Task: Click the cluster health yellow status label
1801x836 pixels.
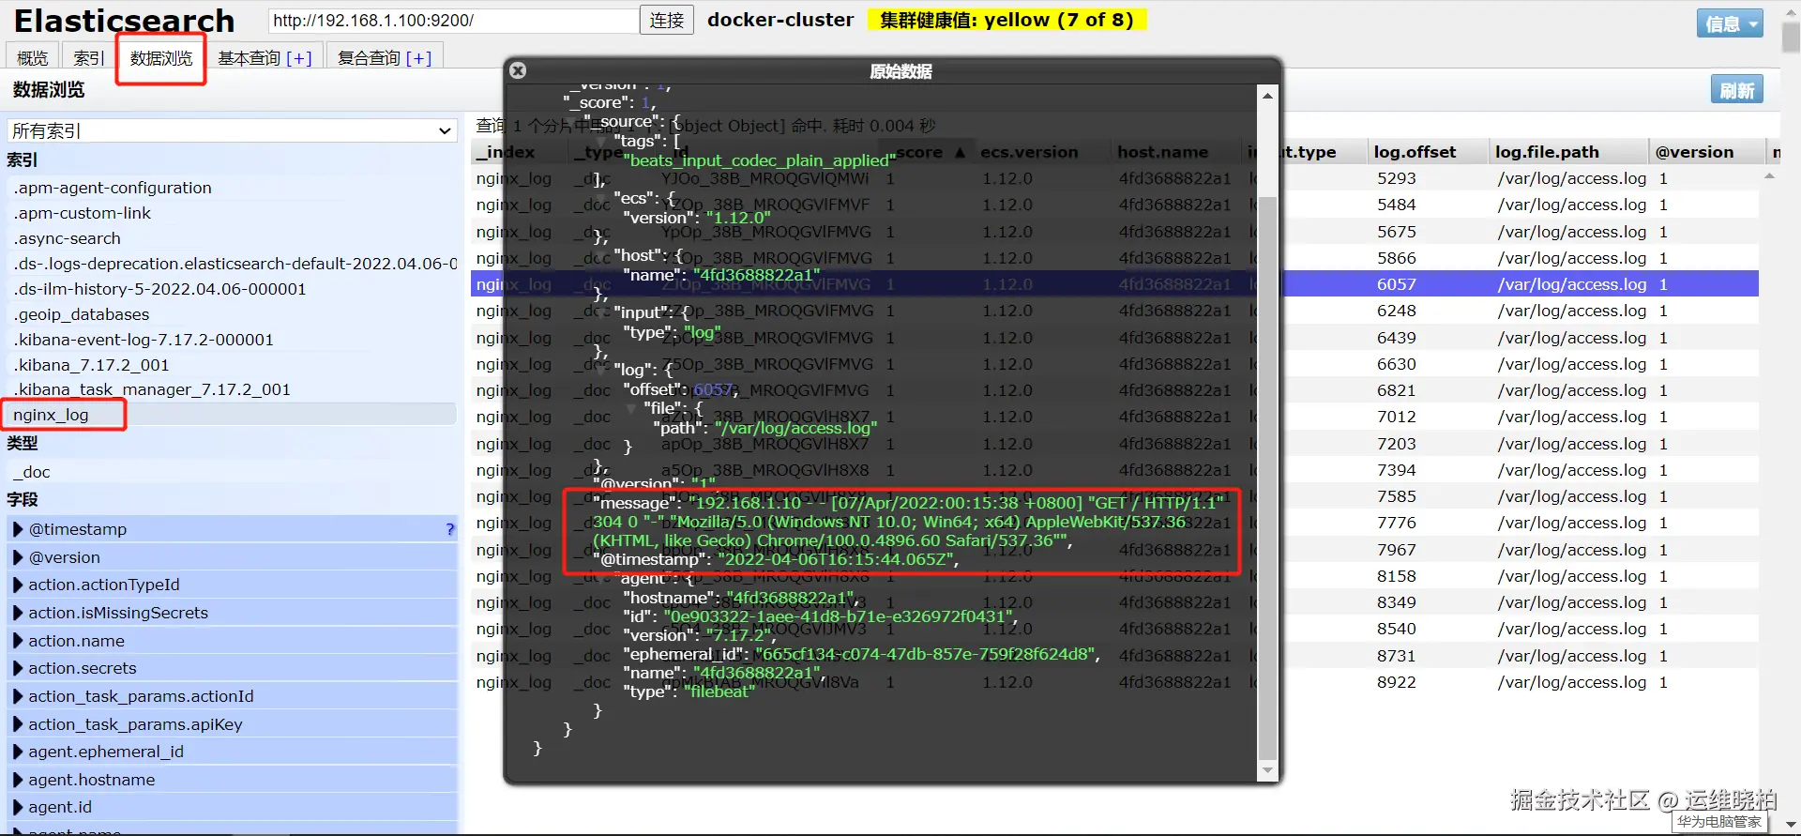Action: click(1006, 20)
